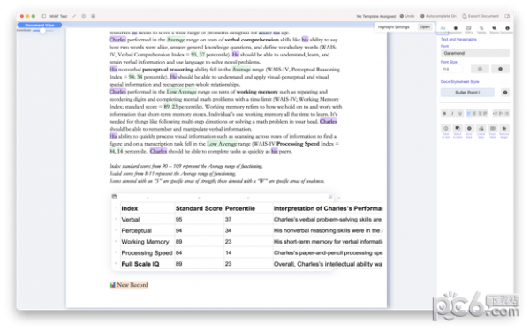Justify the text alignment

tap(485, 114)
